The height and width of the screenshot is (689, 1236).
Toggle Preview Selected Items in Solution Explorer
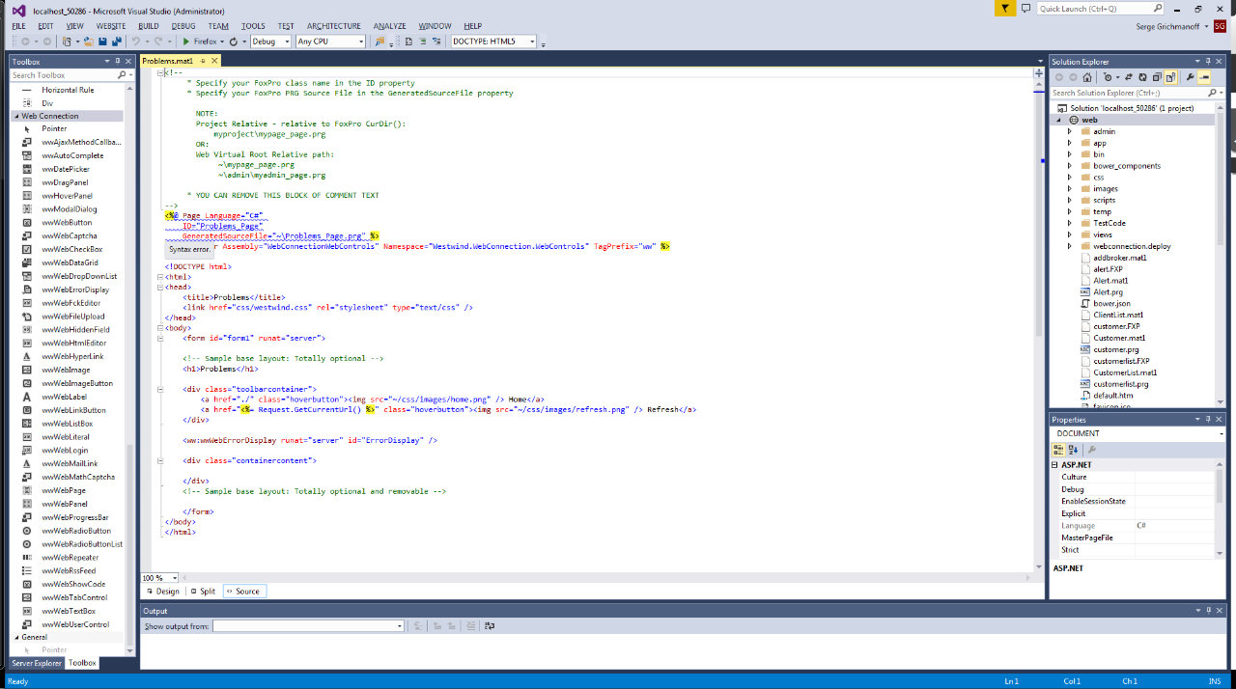pos(1204,77)
